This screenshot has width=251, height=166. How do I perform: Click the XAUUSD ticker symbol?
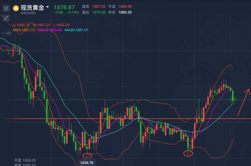click(x=28, y=13)
